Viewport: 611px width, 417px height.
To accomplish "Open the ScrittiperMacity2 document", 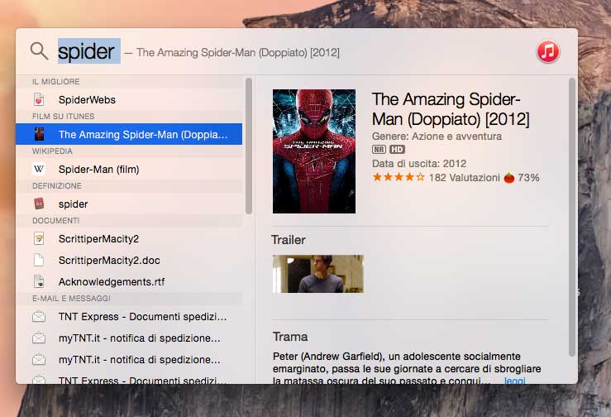I will click(129, 238).
